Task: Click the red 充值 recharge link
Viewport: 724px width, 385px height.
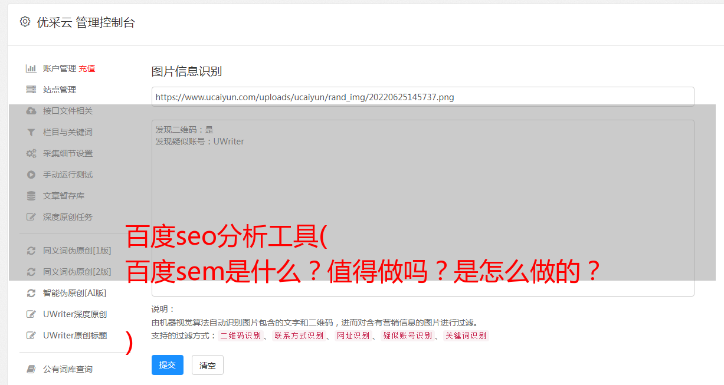Action: 87,68
